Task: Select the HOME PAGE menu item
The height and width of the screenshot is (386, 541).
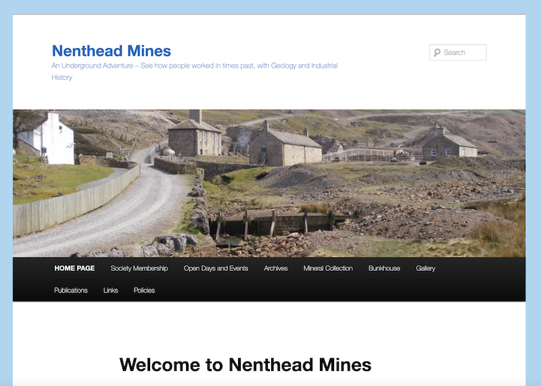Action: point(74,268)
